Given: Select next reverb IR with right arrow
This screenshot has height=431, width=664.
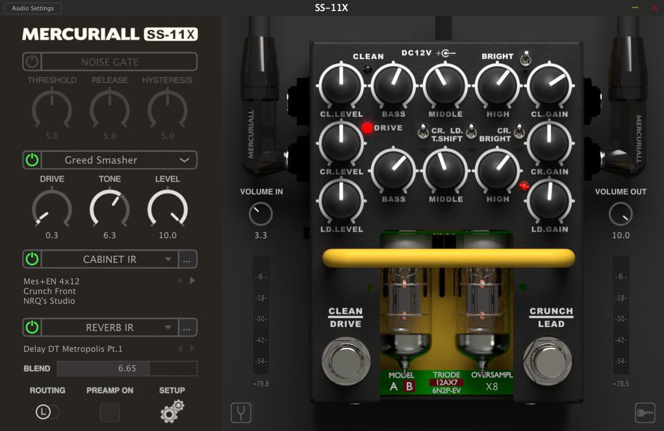Looking at the screenshot, I should 193,349.
